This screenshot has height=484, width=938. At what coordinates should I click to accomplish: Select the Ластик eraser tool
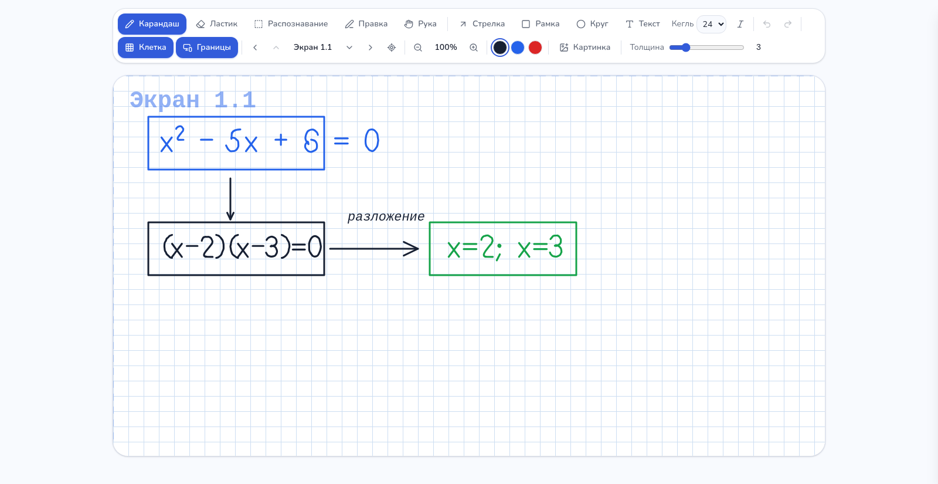point(217,24)
